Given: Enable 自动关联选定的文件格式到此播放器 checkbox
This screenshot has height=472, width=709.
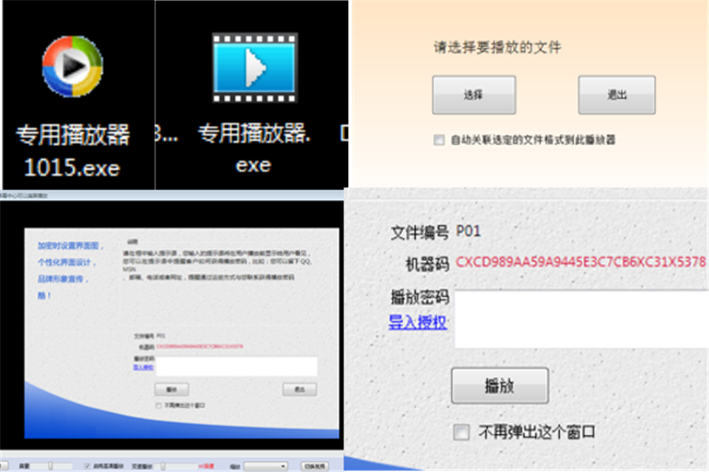Looking at the screenshot, I should pyautogui.click(x=439, y=140).
